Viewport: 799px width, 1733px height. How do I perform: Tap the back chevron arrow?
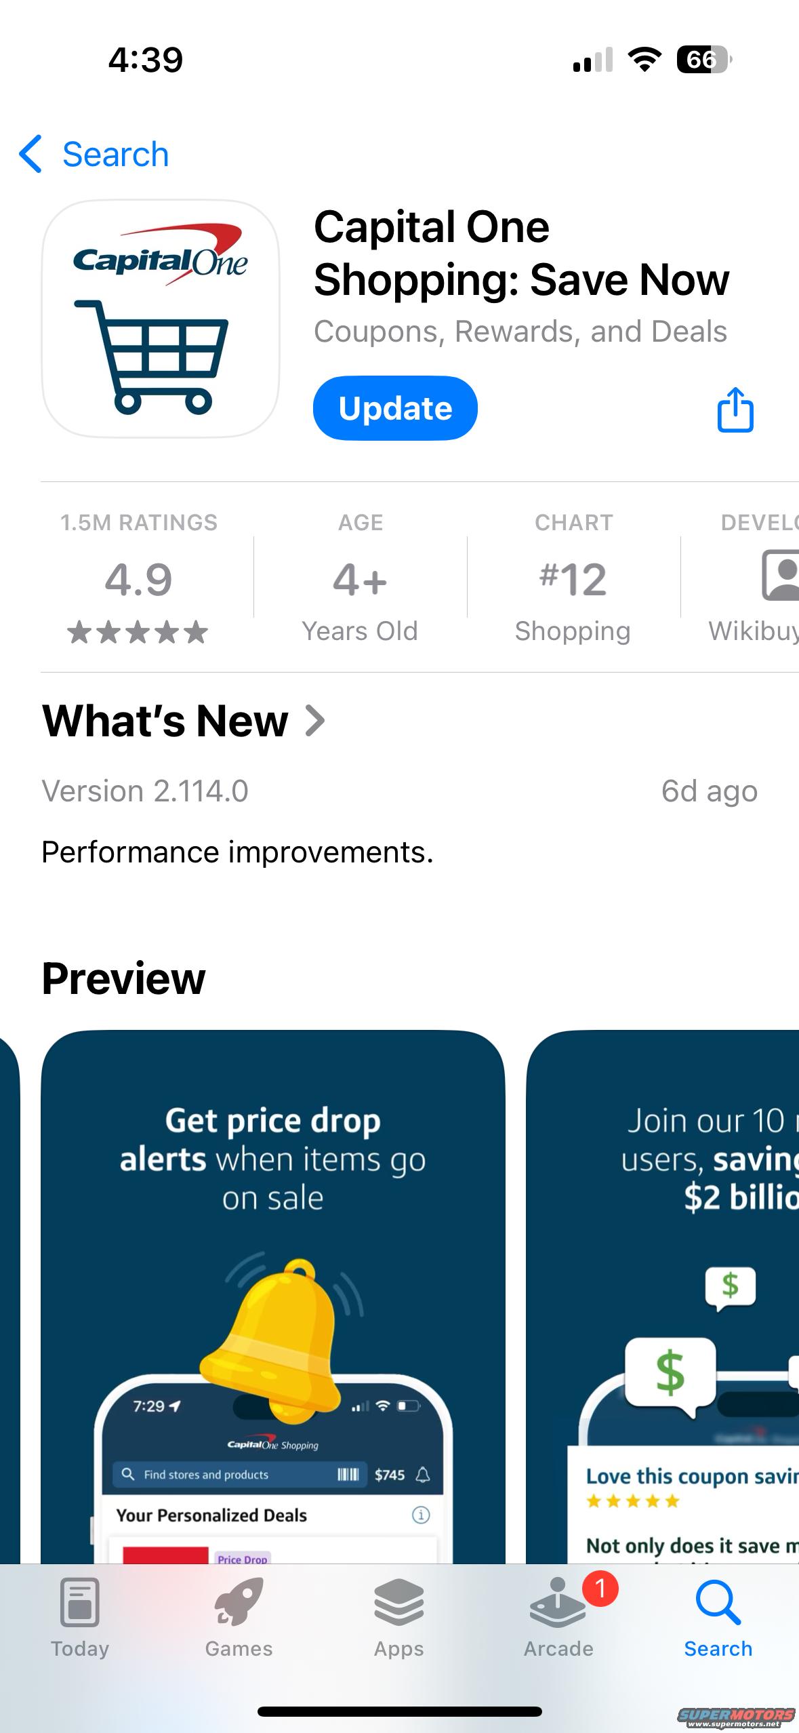coord(30,154)
